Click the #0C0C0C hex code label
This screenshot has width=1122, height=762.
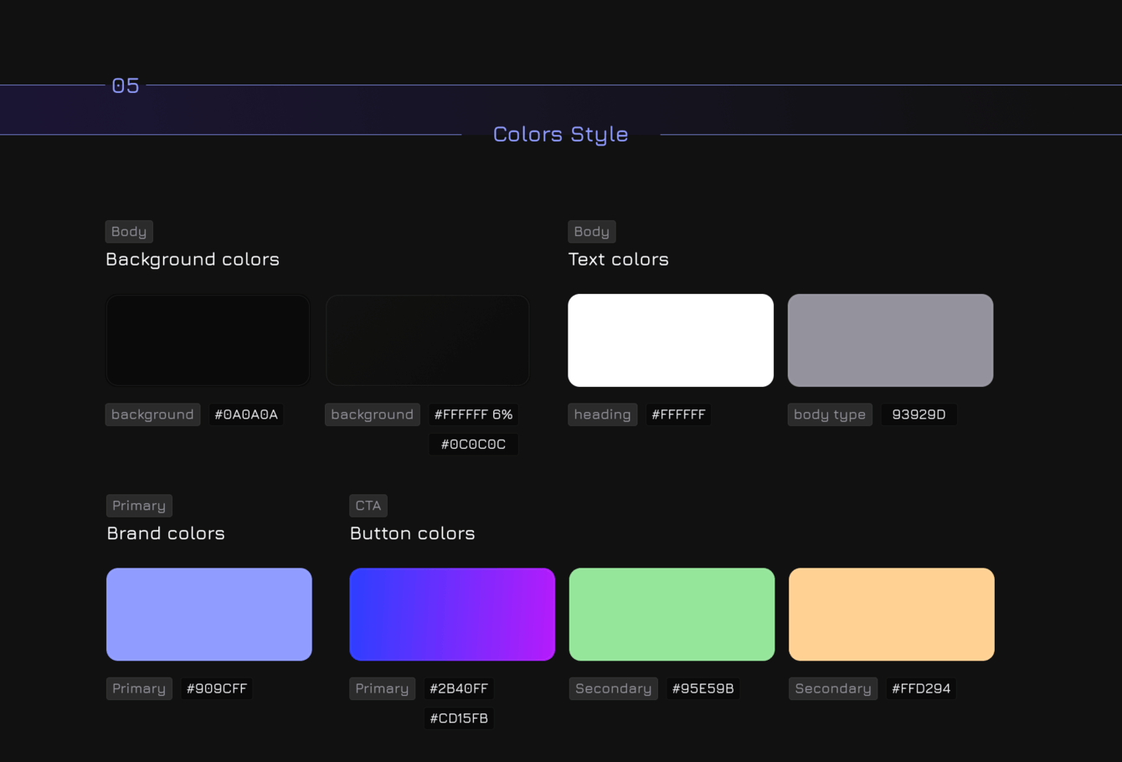(x=473, y=444)
